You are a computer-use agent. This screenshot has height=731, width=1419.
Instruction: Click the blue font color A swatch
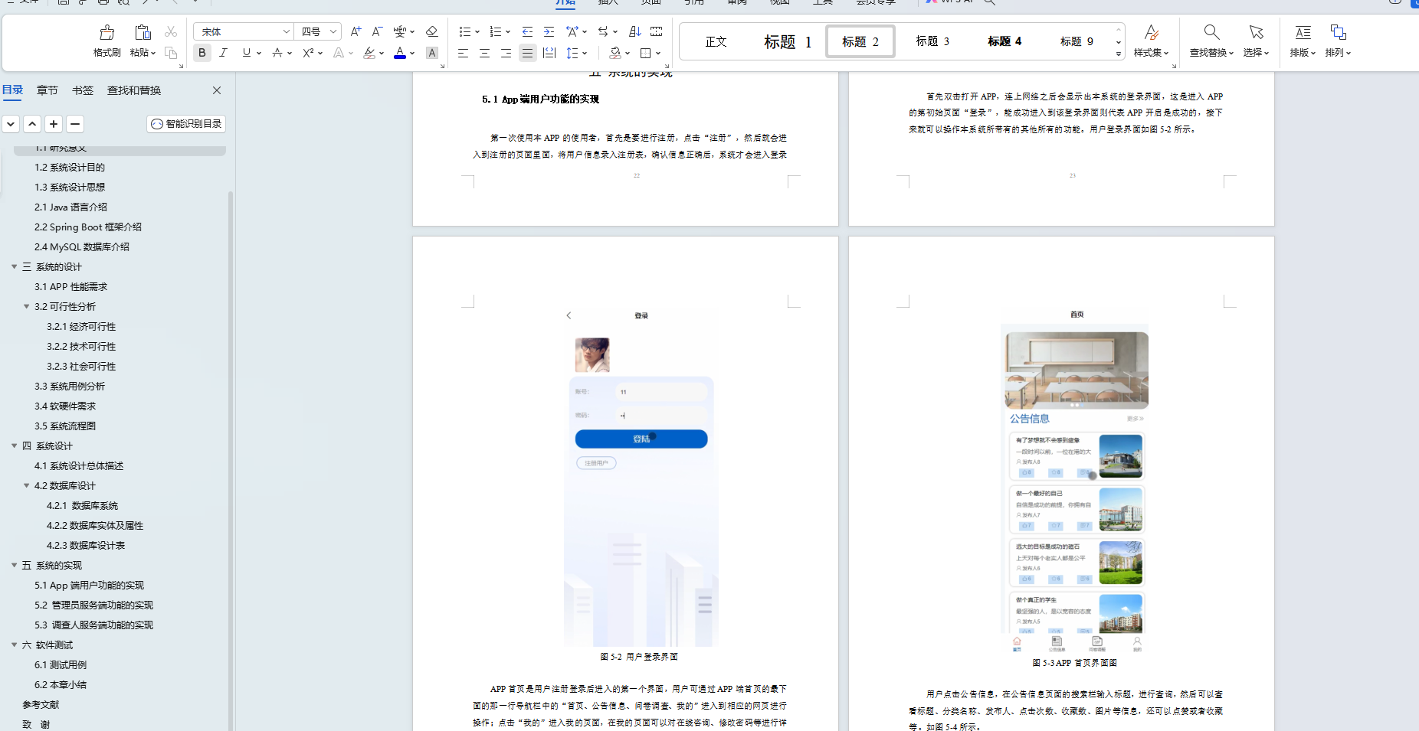coord(400,53)
